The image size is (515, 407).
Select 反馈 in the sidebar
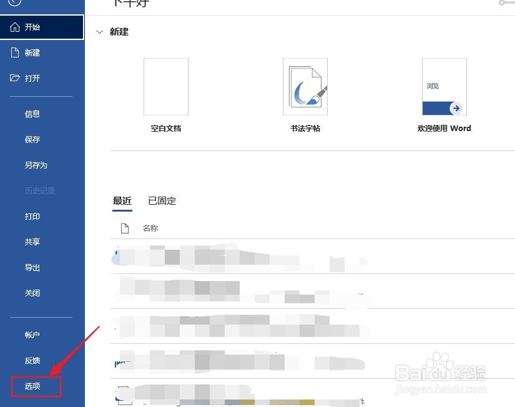[32, 361]
